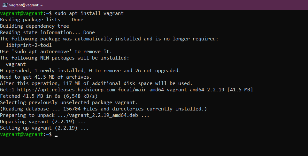The image size is (308, 156).
Task: Click the 'libfprint-2-tod1' package name
Action: tap(29, 45)
